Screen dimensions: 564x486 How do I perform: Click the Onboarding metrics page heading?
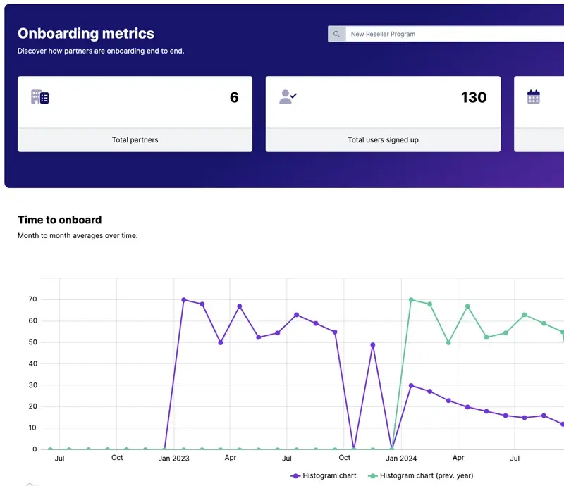pos(86,34)
